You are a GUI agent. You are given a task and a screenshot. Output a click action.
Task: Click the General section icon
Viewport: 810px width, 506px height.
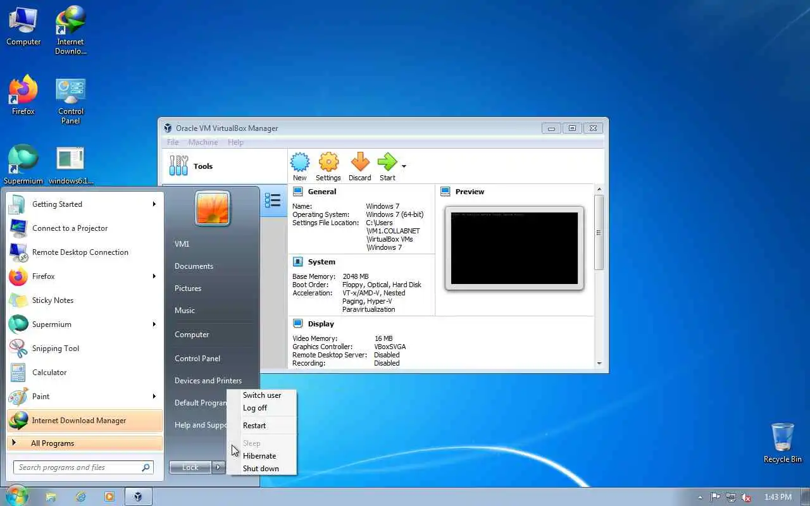coord(298,192)
